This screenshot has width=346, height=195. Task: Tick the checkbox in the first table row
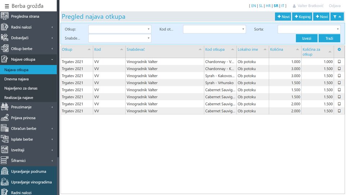(339, 62)
